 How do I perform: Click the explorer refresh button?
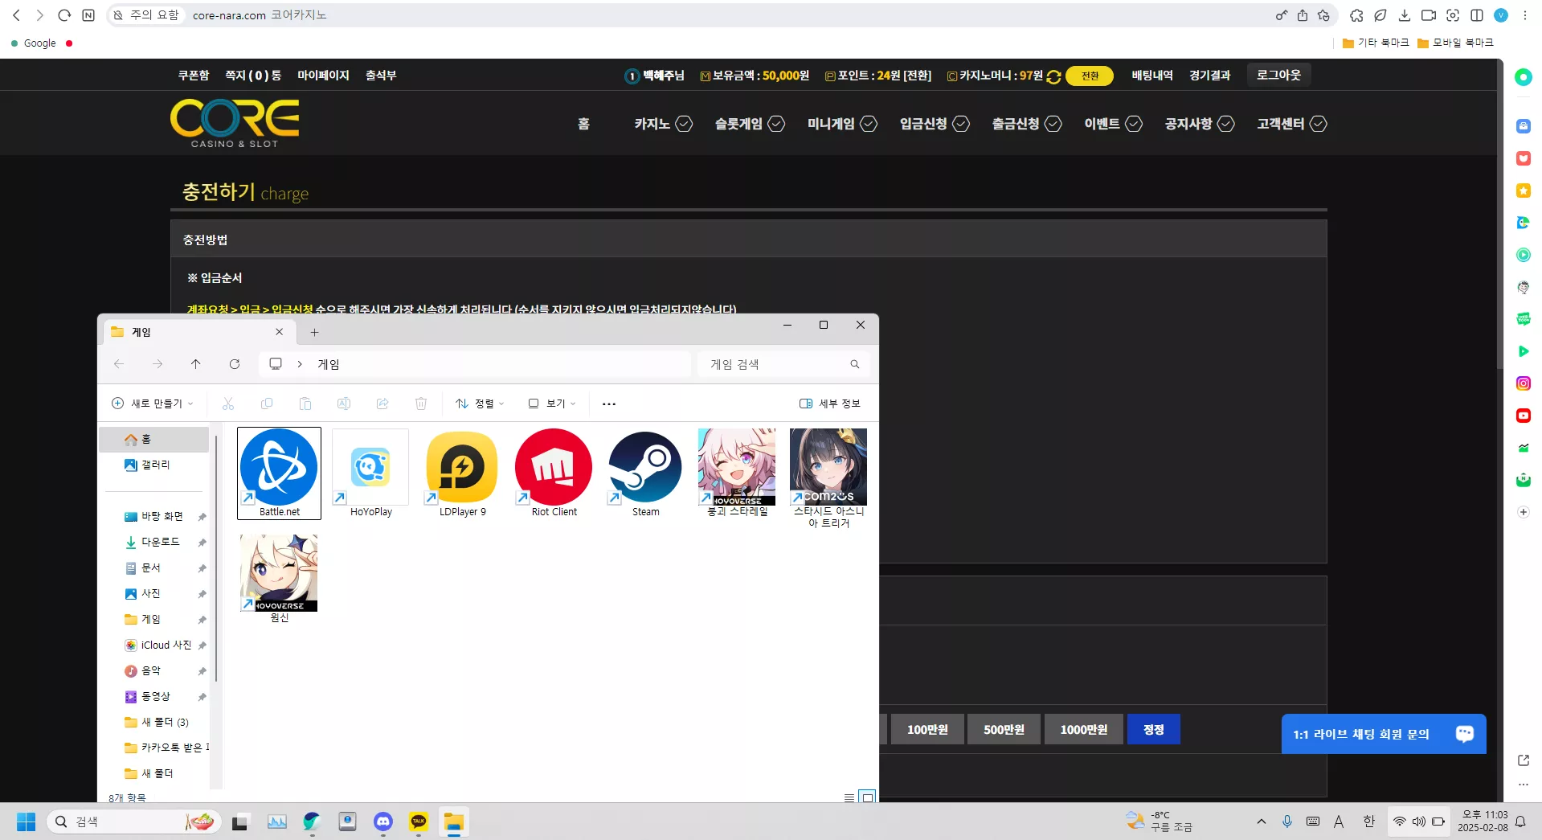(x=235, y=364)
